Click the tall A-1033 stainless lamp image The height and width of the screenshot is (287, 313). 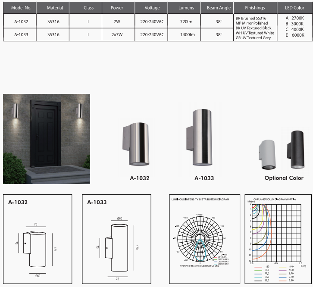199,137
